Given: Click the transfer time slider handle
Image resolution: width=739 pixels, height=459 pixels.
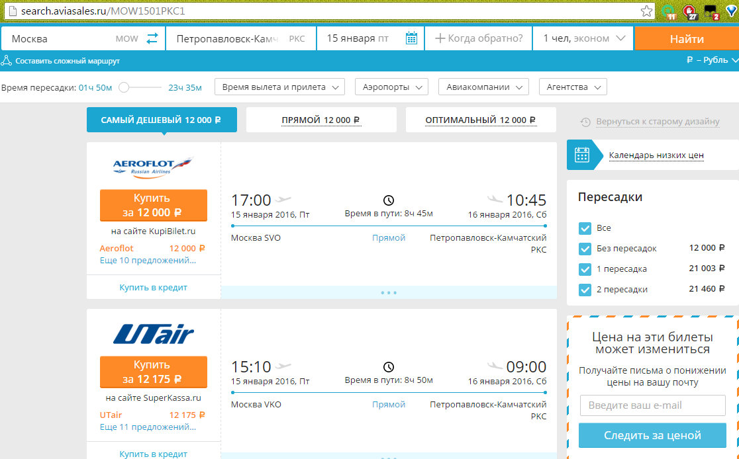Looking at the screenshot, I should 124,87.
